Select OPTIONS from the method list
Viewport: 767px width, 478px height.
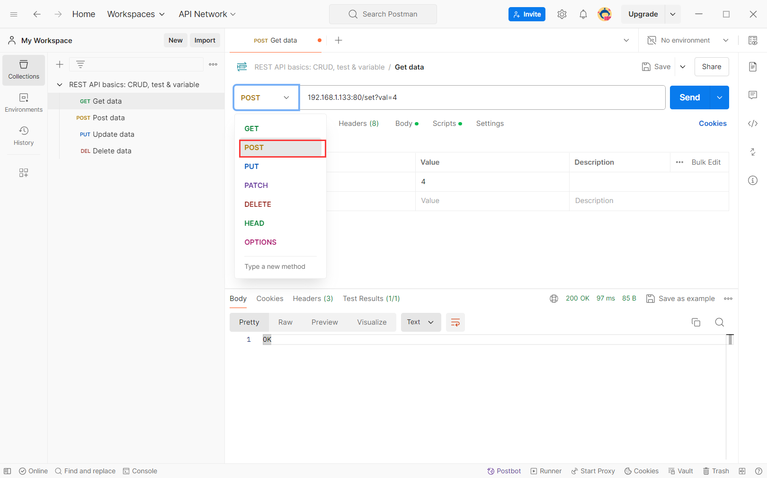[260, 242]
